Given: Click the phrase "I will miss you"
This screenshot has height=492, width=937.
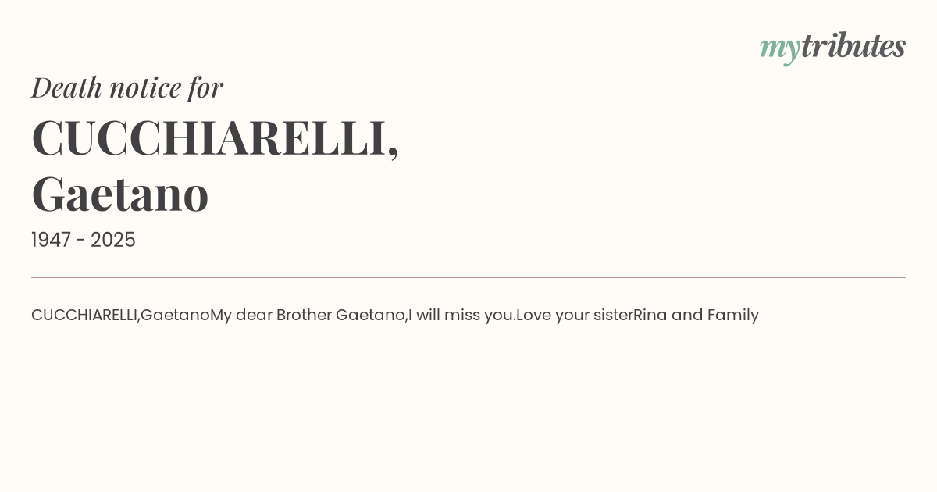Looking at the screenshot, I should [x=461, y=315].
